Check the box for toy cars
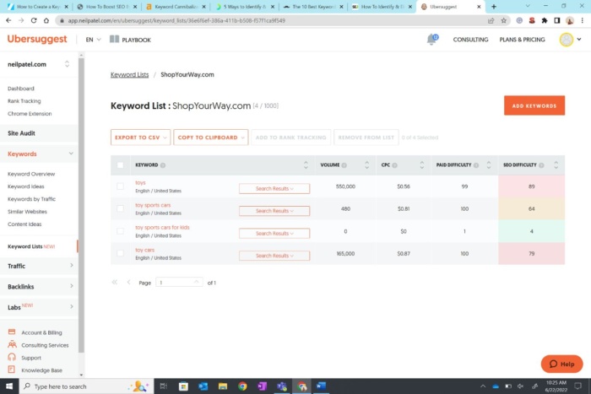591x394 pixels. click(x=120, y=253)
